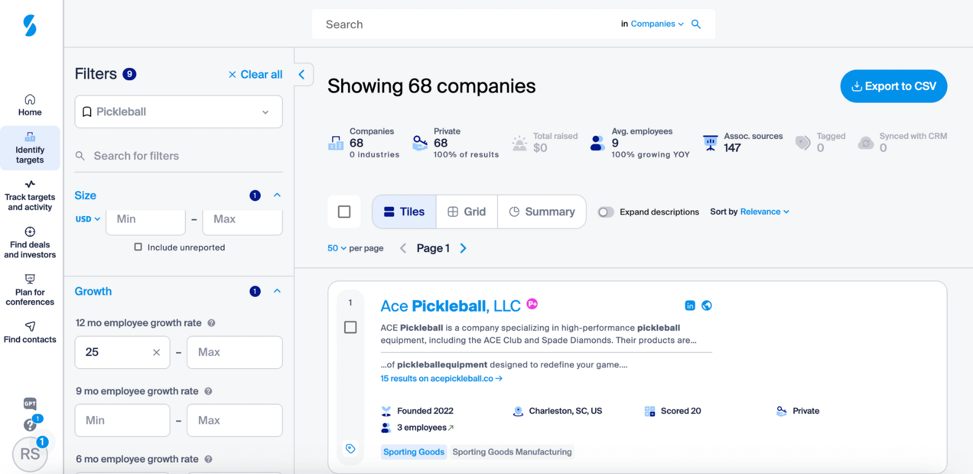Screen dimensions: 973x474
Task: Collapse the Size filter section
Action: [x=277, y=195]
